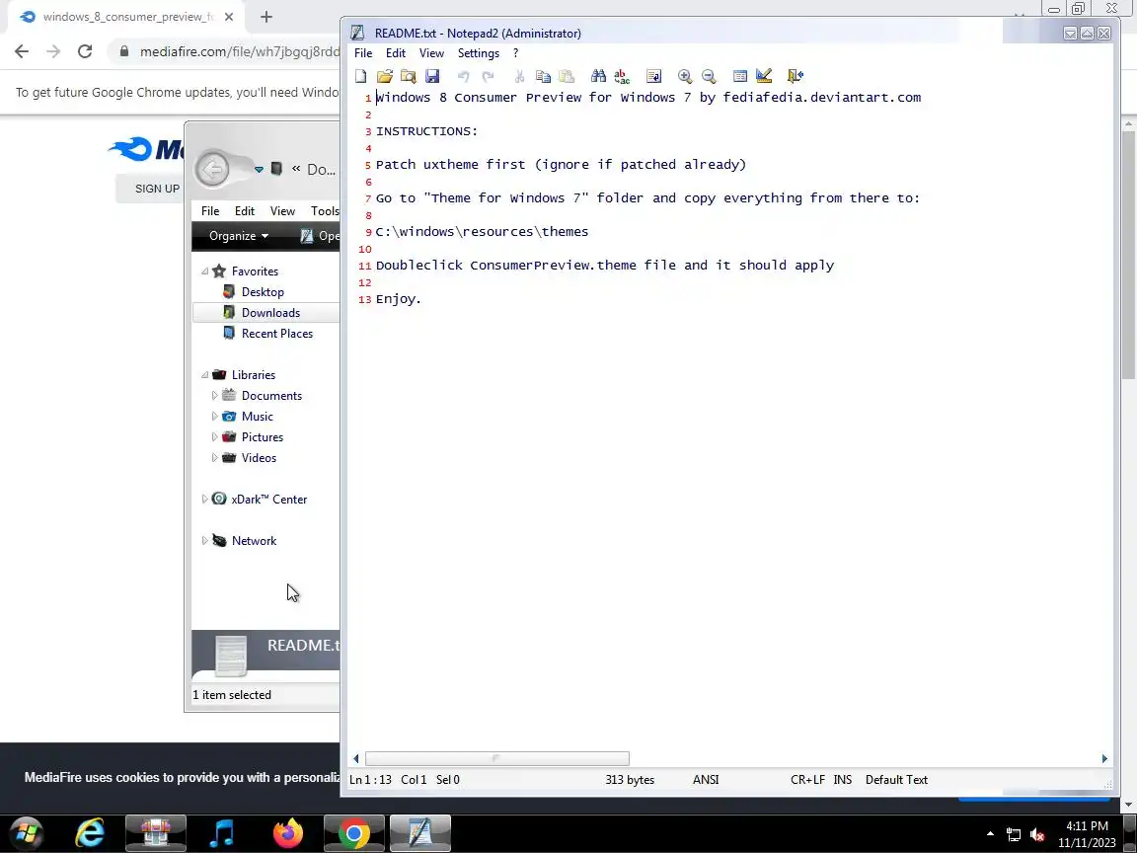Click the Windows Start orb
Viewport: 1137px width, 853px height.
(26, 833)
